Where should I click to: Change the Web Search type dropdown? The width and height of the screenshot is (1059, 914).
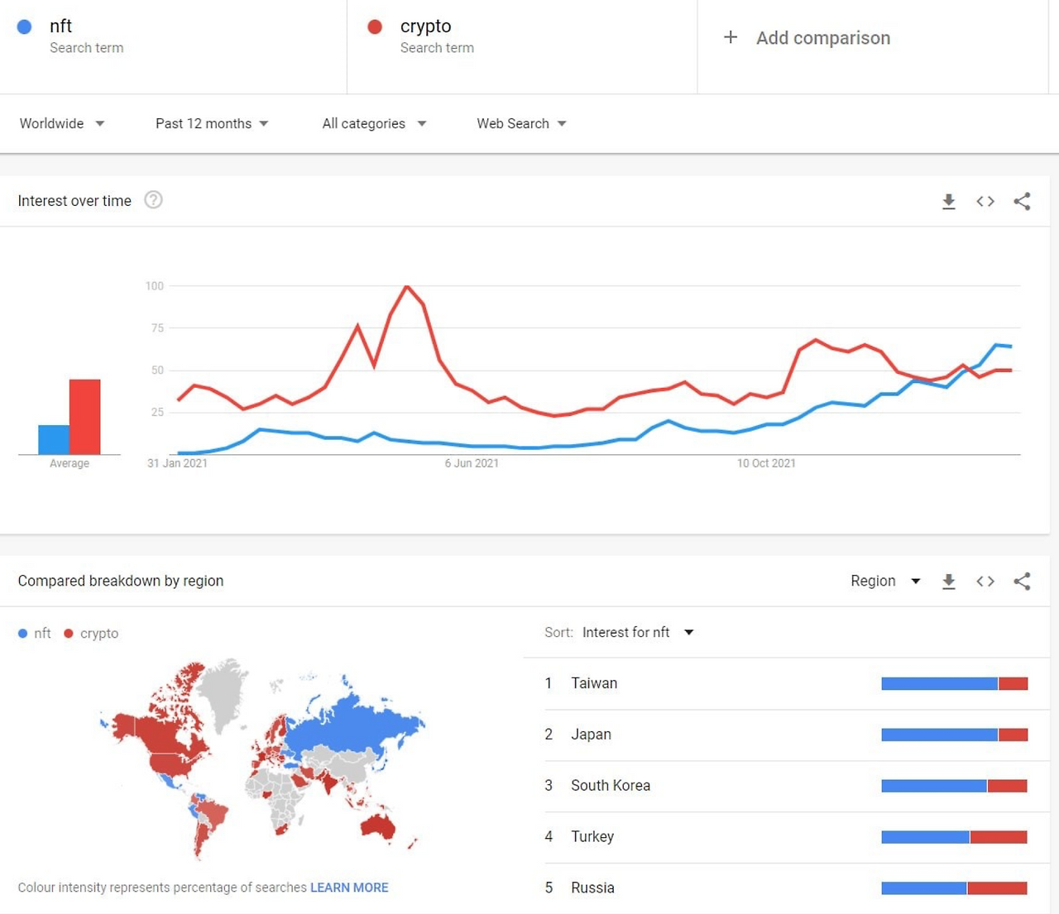521,123
